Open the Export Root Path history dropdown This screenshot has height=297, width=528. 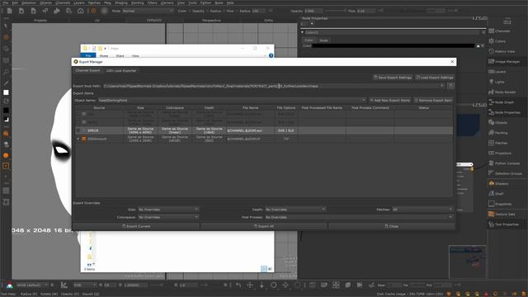(x=442, y=86)
